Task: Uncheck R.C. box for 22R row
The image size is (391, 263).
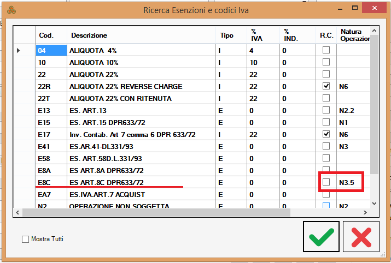Action: pyautogui.click(x=326, y=86)
